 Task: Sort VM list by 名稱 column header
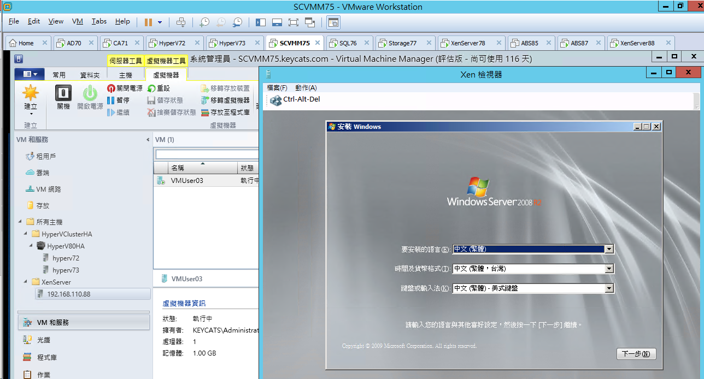[x=203, y=168]
